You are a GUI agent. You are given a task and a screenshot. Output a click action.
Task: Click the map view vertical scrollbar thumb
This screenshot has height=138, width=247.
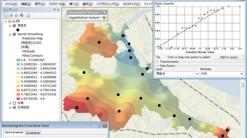tap(242, 85)
